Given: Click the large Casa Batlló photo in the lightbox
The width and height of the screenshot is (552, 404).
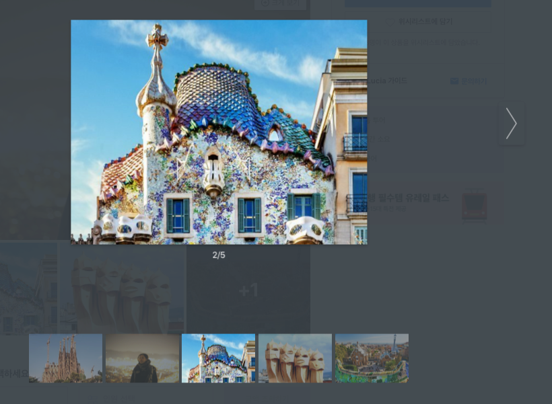Looking at the screenshot, I should pos(219,132).
